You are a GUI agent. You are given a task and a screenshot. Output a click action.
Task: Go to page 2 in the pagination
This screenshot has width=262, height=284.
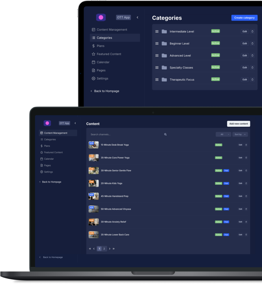[104, 249]
